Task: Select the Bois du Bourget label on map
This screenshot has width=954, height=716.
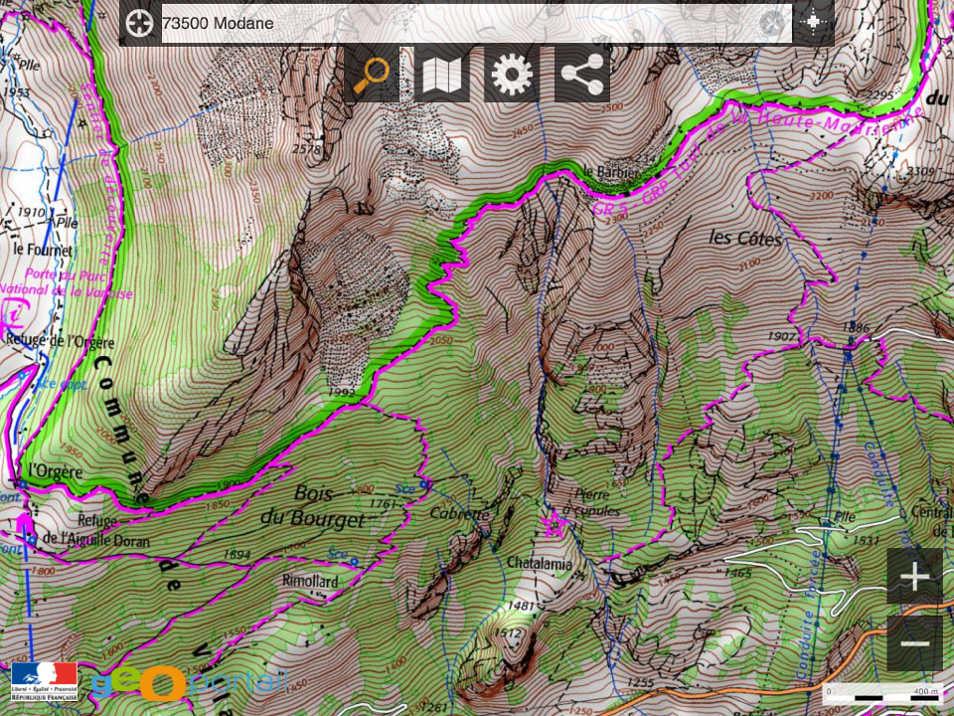Action: (305, 504)
